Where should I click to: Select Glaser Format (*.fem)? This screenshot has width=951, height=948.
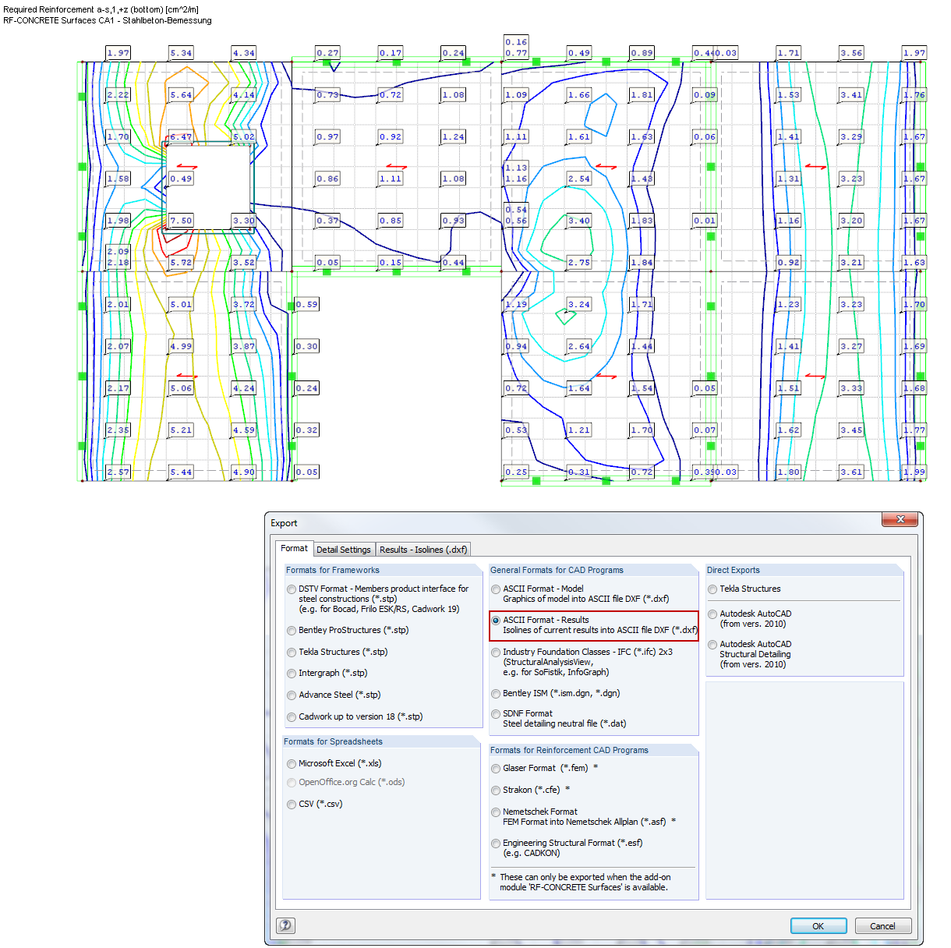pos(496,769)
